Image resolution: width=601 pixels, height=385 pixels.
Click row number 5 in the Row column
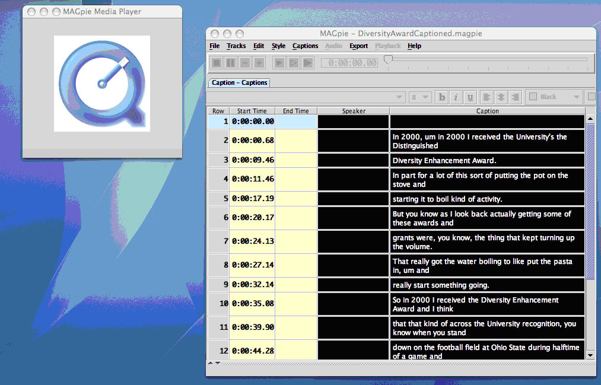[x=218, y=199]
